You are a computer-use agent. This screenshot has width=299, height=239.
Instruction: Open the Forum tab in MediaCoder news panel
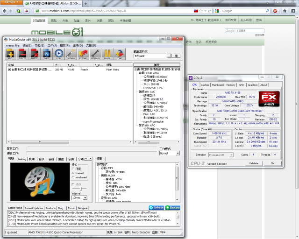point(71,208)
